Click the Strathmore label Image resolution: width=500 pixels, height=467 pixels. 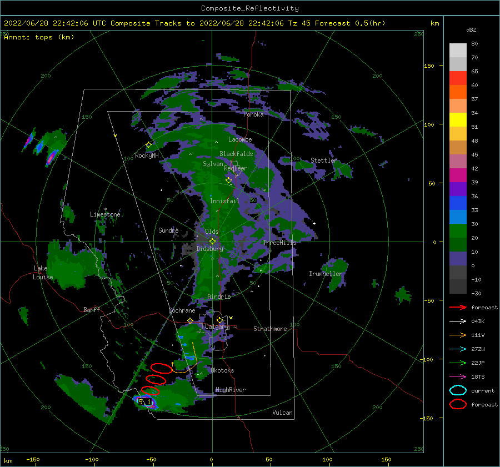pyautogui.click(x=270, y=329)
